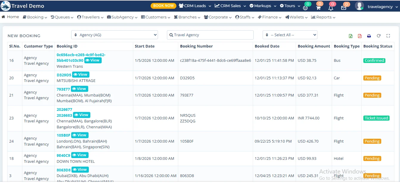Export the booking list to Excel
This screenshot has height=183, width=400.
coord(351,36)
